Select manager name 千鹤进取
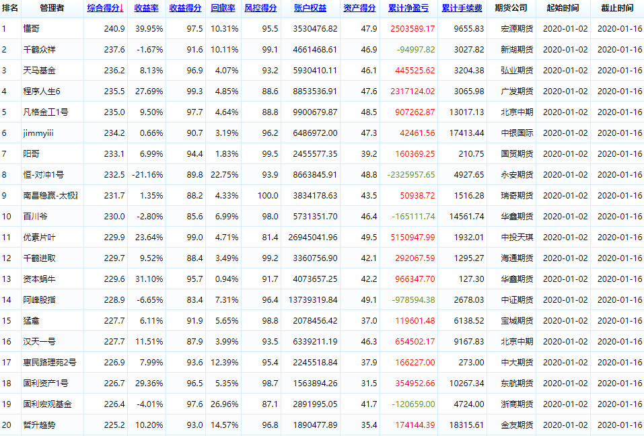The width and height of the screenshot is (644, 436). [x=40, y=258]
